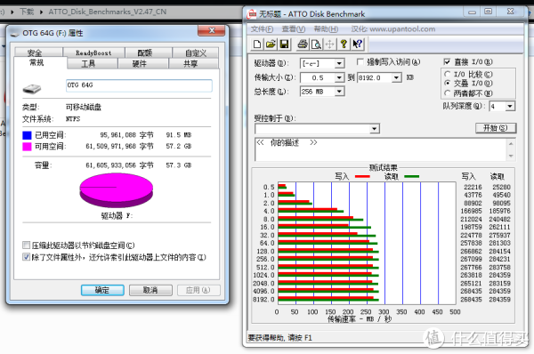This screenshot has width=534, height=354.
Task: Open the 受控制于 dropdown
Action: point(375,129)
